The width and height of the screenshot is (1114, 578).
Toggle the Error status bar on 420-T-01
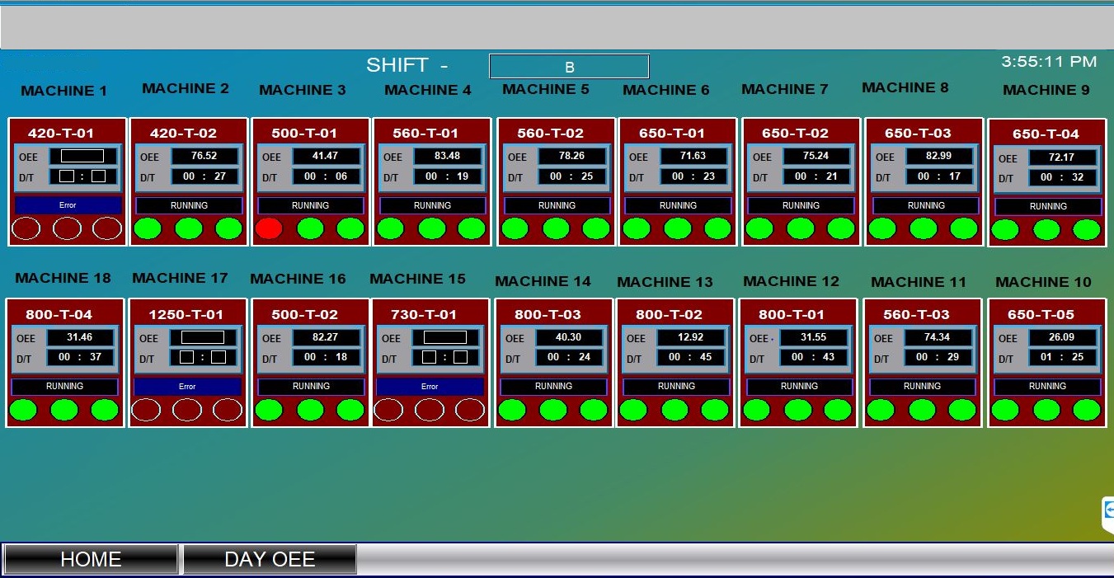coord(67,204)
